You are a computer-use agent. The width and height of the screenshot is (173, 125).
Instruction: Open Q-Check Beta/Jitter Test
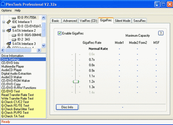tap(23, 109)
